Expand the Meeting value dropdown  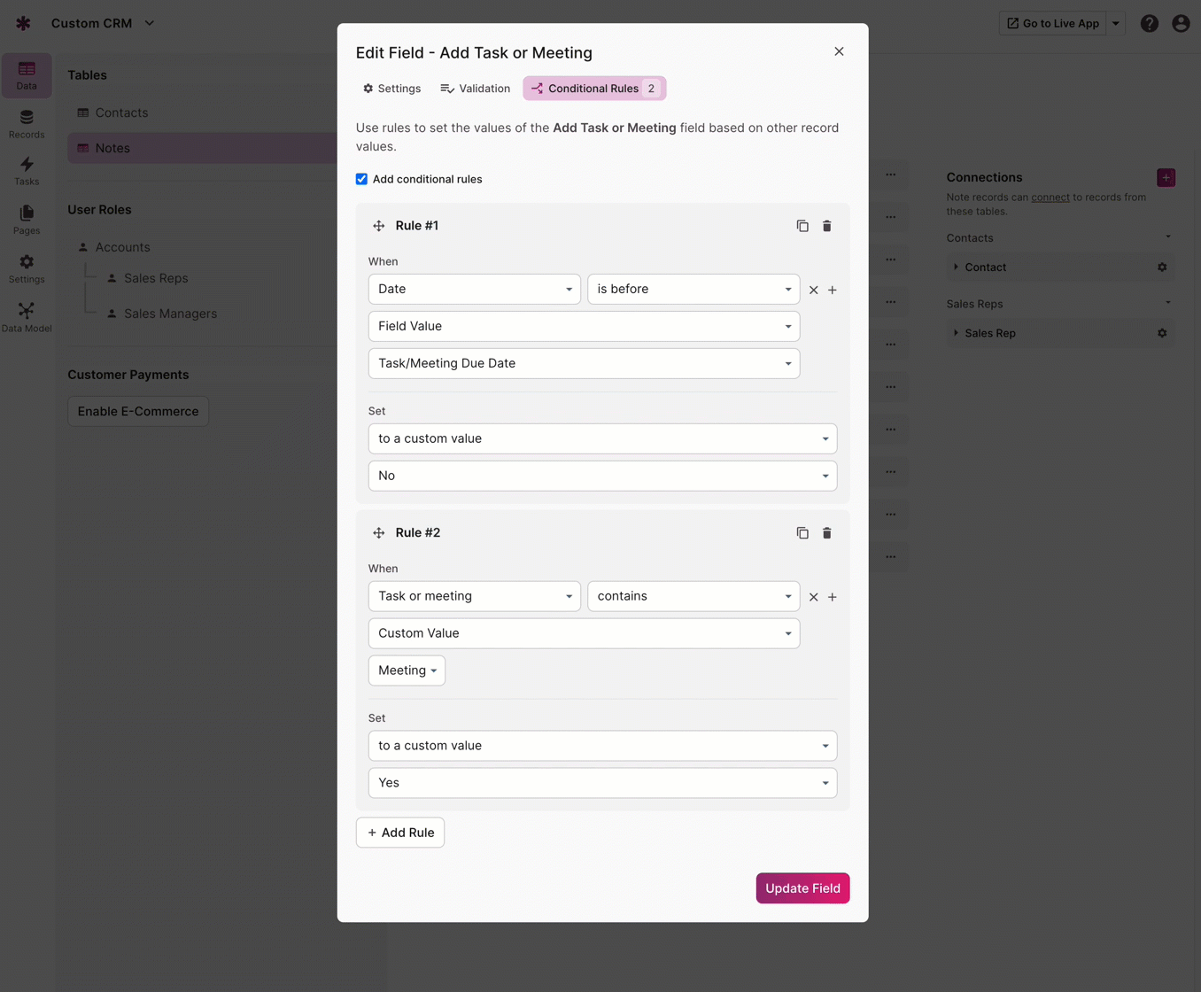[407, 670]
